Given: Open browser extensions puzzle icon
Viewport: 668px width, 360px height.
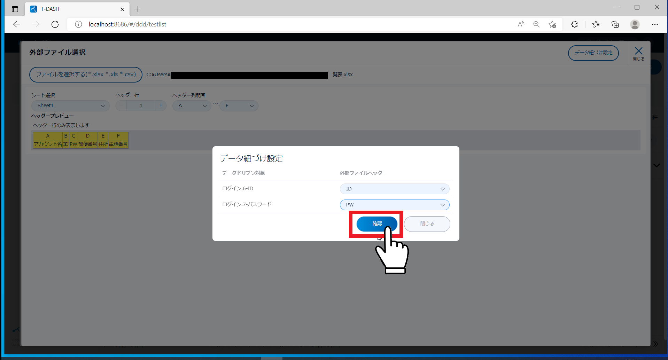Looking at the screenshot, I should (574, 24).
